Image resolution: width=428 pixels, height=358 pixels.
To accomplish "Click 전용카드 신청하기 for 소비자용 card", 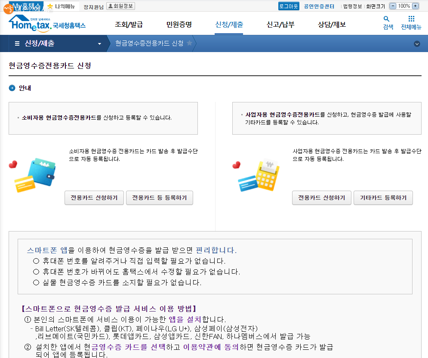I will click(x=94, y=198).
